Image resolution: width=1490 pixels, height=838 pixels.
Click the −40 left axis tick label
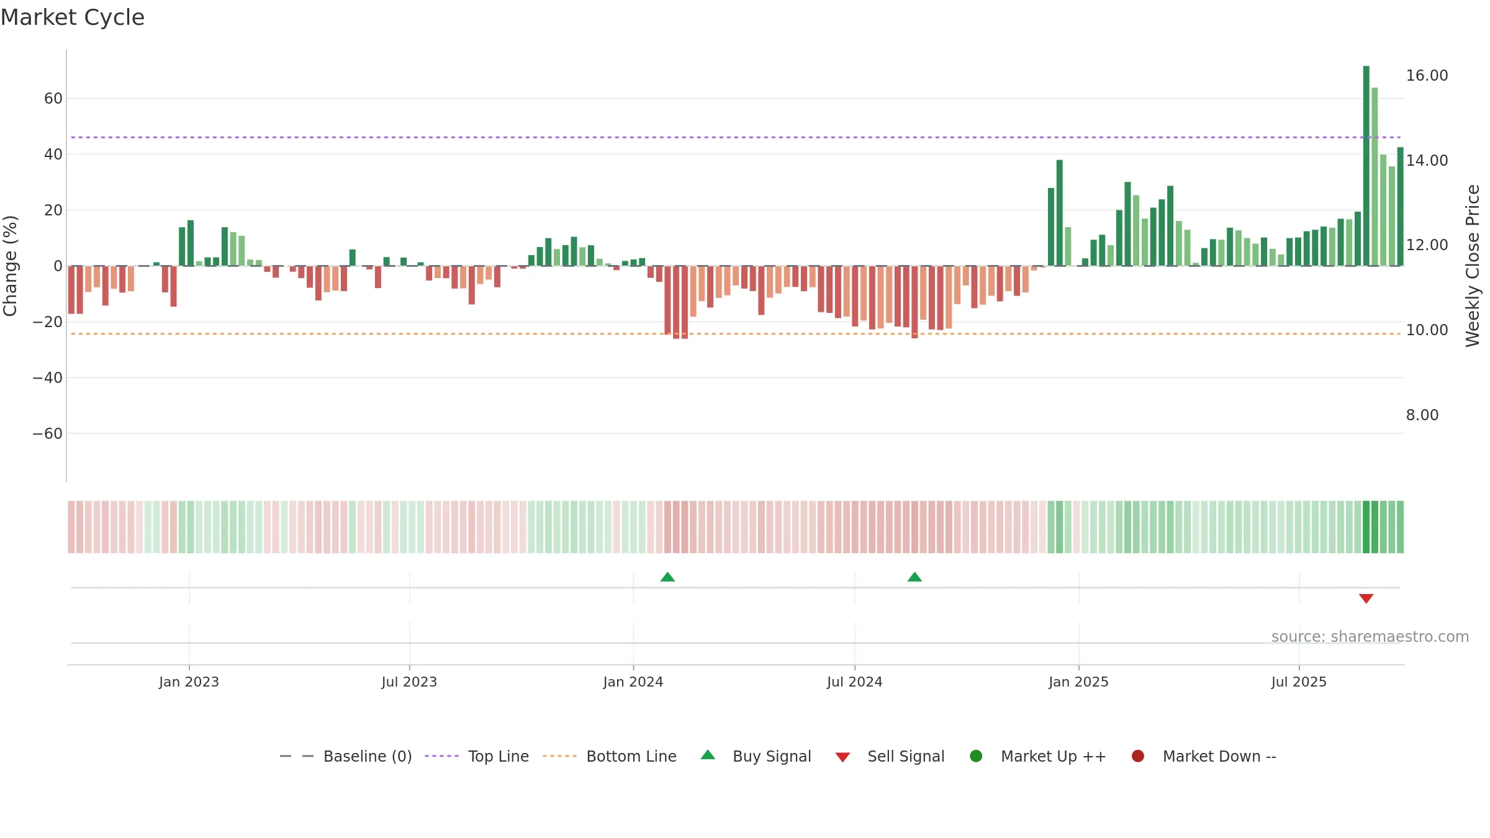click(x=48, y=378)
